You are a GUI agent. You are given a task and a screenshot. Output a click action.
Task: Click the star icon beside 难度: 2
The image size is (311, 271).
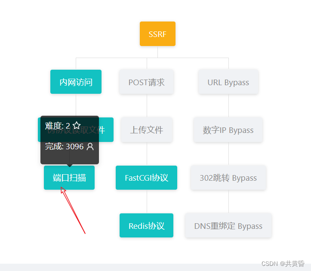click(77, 126)
